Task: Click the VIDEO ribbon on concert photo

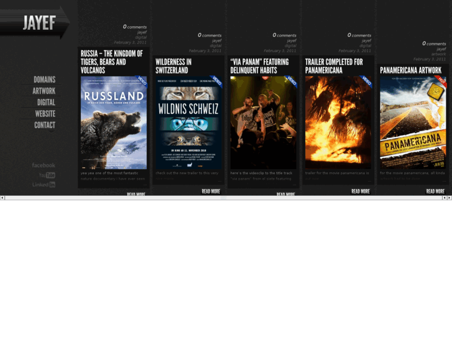Action: pos(292,81)
